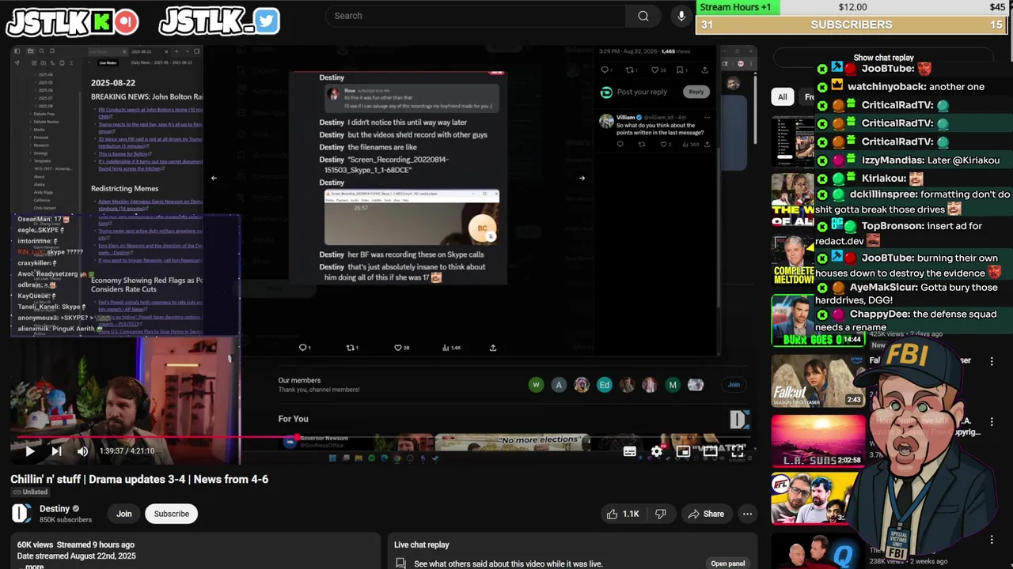
Task: Click the Show chat replay button
Action: (x=883, y=58)
